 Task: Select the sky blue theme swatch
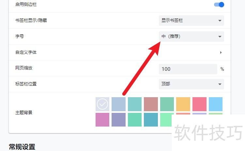click(216, 104)
